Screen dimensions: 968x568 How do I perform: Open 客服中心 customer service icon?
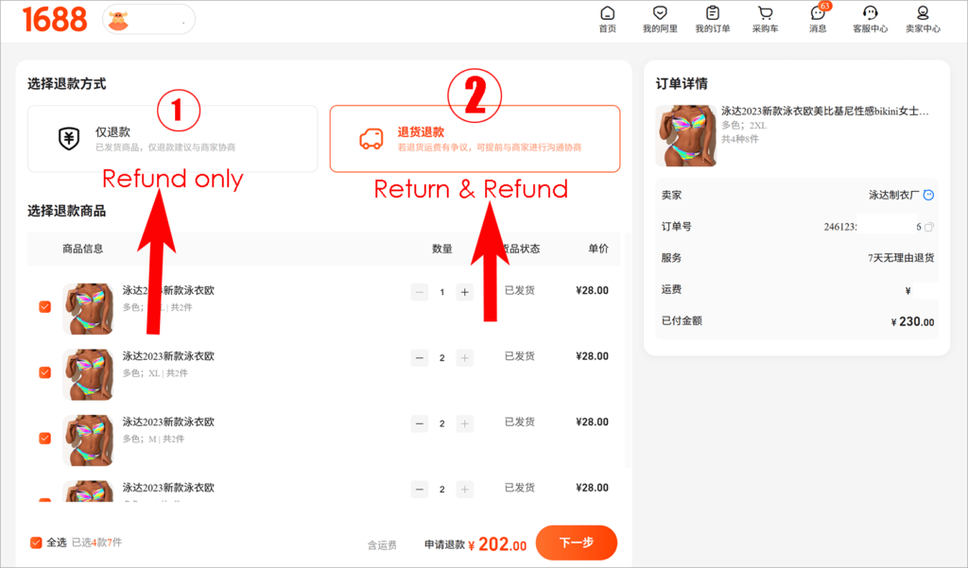click(x=871, y=19)
